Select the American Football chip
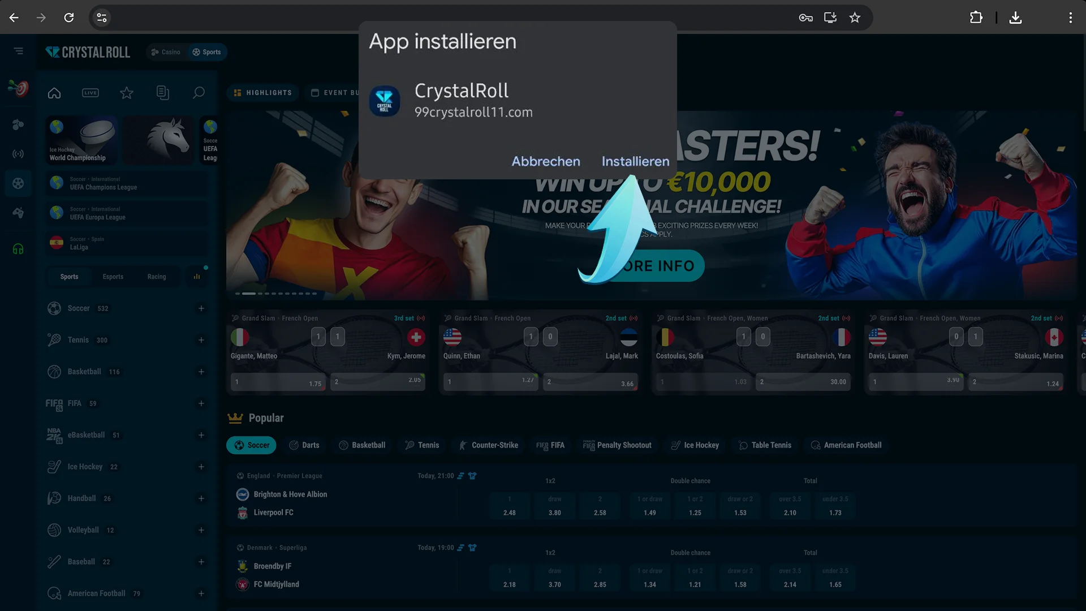 (846, 445)
